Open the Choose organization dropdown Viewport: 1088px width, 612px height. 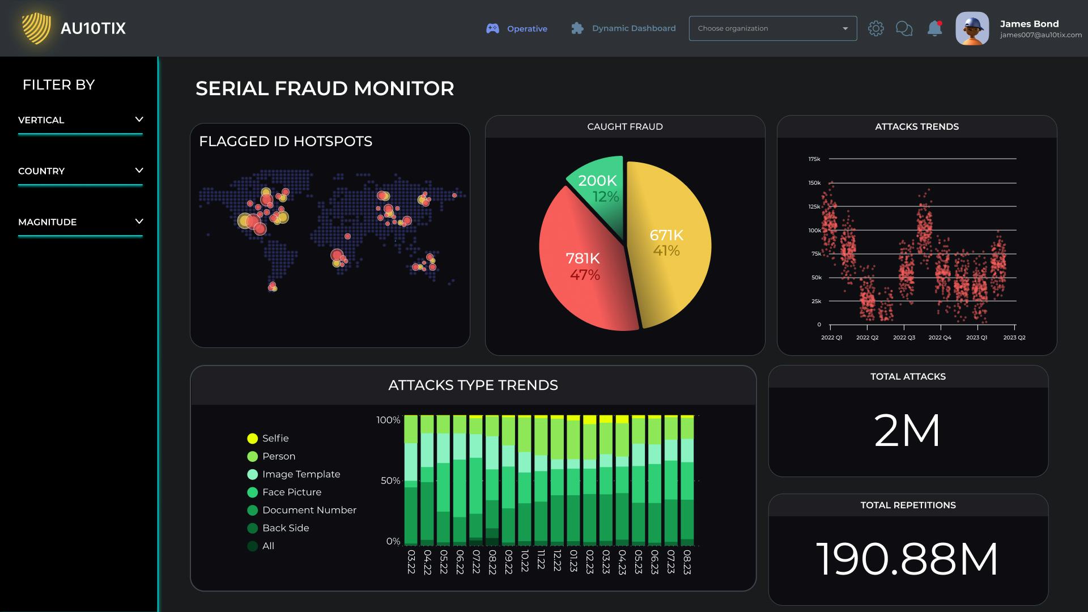click(772, 28)
